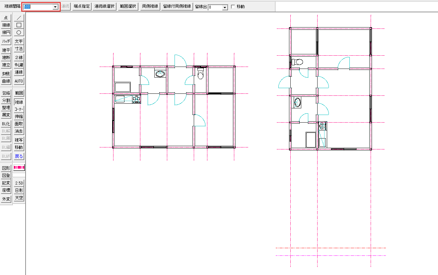438x275 pixels.
Task: Select the circle drawing tool
Action: [x=19, y=32]
